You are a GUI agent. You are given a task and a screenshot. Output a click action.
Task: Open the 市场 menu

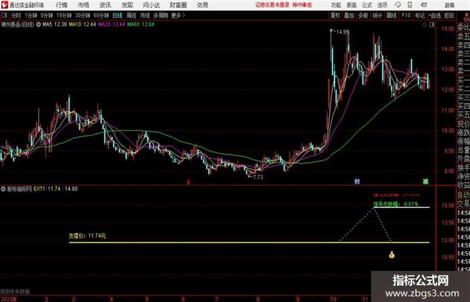[x=84, y=5]
